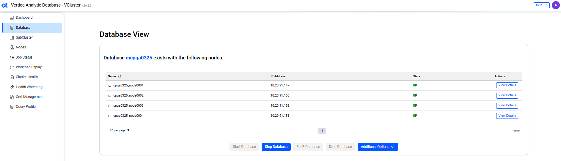This screenshot has height=161, width=561.
Task: Click the 4 items count text
Action: pyautogui.click(x=516, y=131)
